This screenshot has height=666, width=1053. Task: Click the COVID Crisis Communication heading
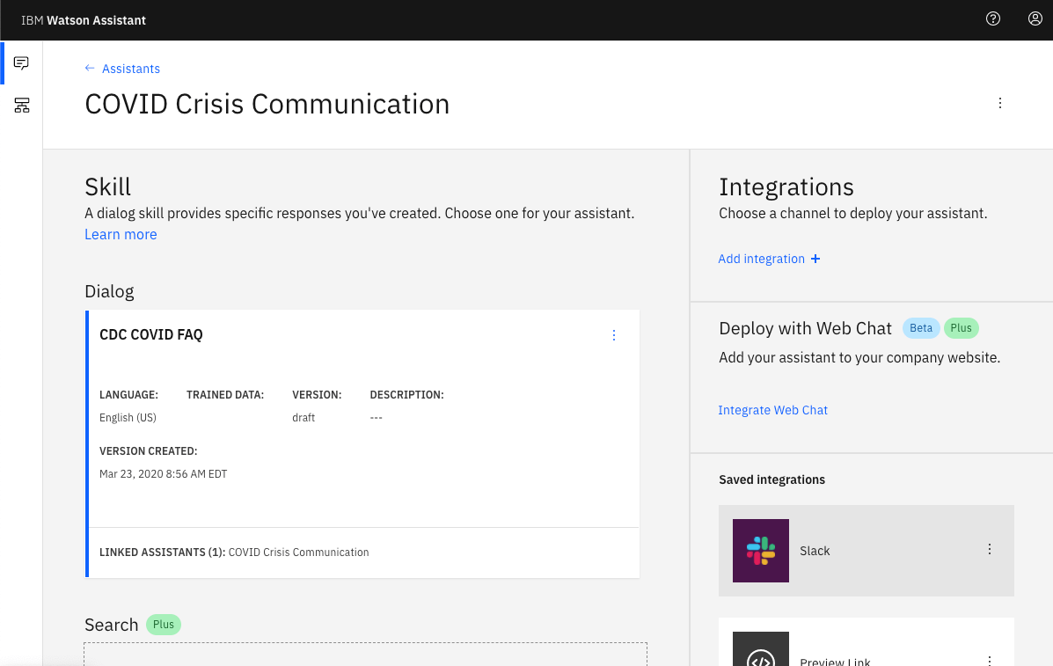click(267, 104)
